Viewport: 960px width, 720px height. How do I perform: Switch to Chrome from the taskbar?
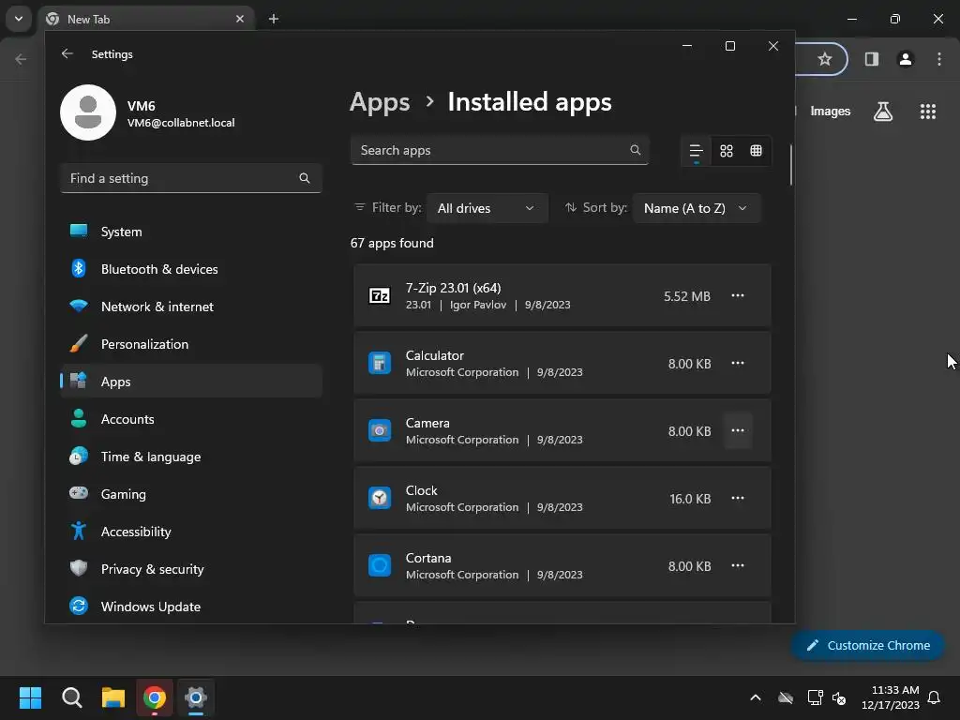pos(155,697)
